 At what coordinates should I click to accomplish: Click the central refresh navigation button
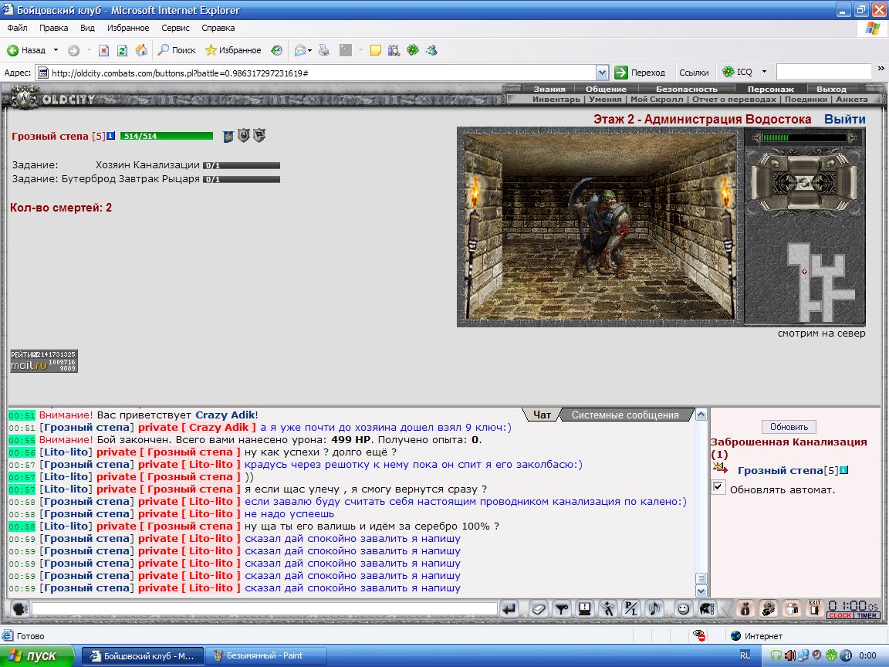[804, 182]
